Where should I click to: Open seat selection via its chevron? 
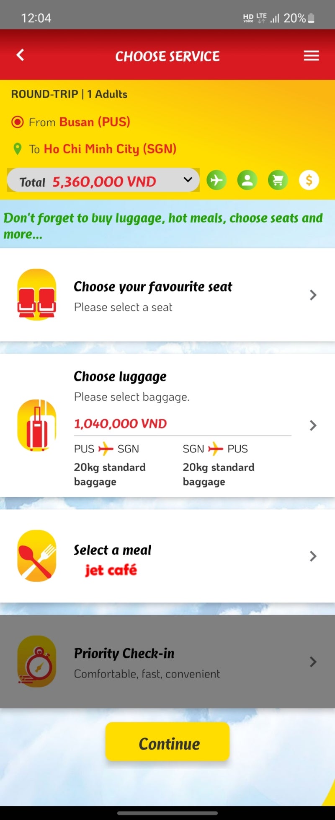click(x=313, y=295)
